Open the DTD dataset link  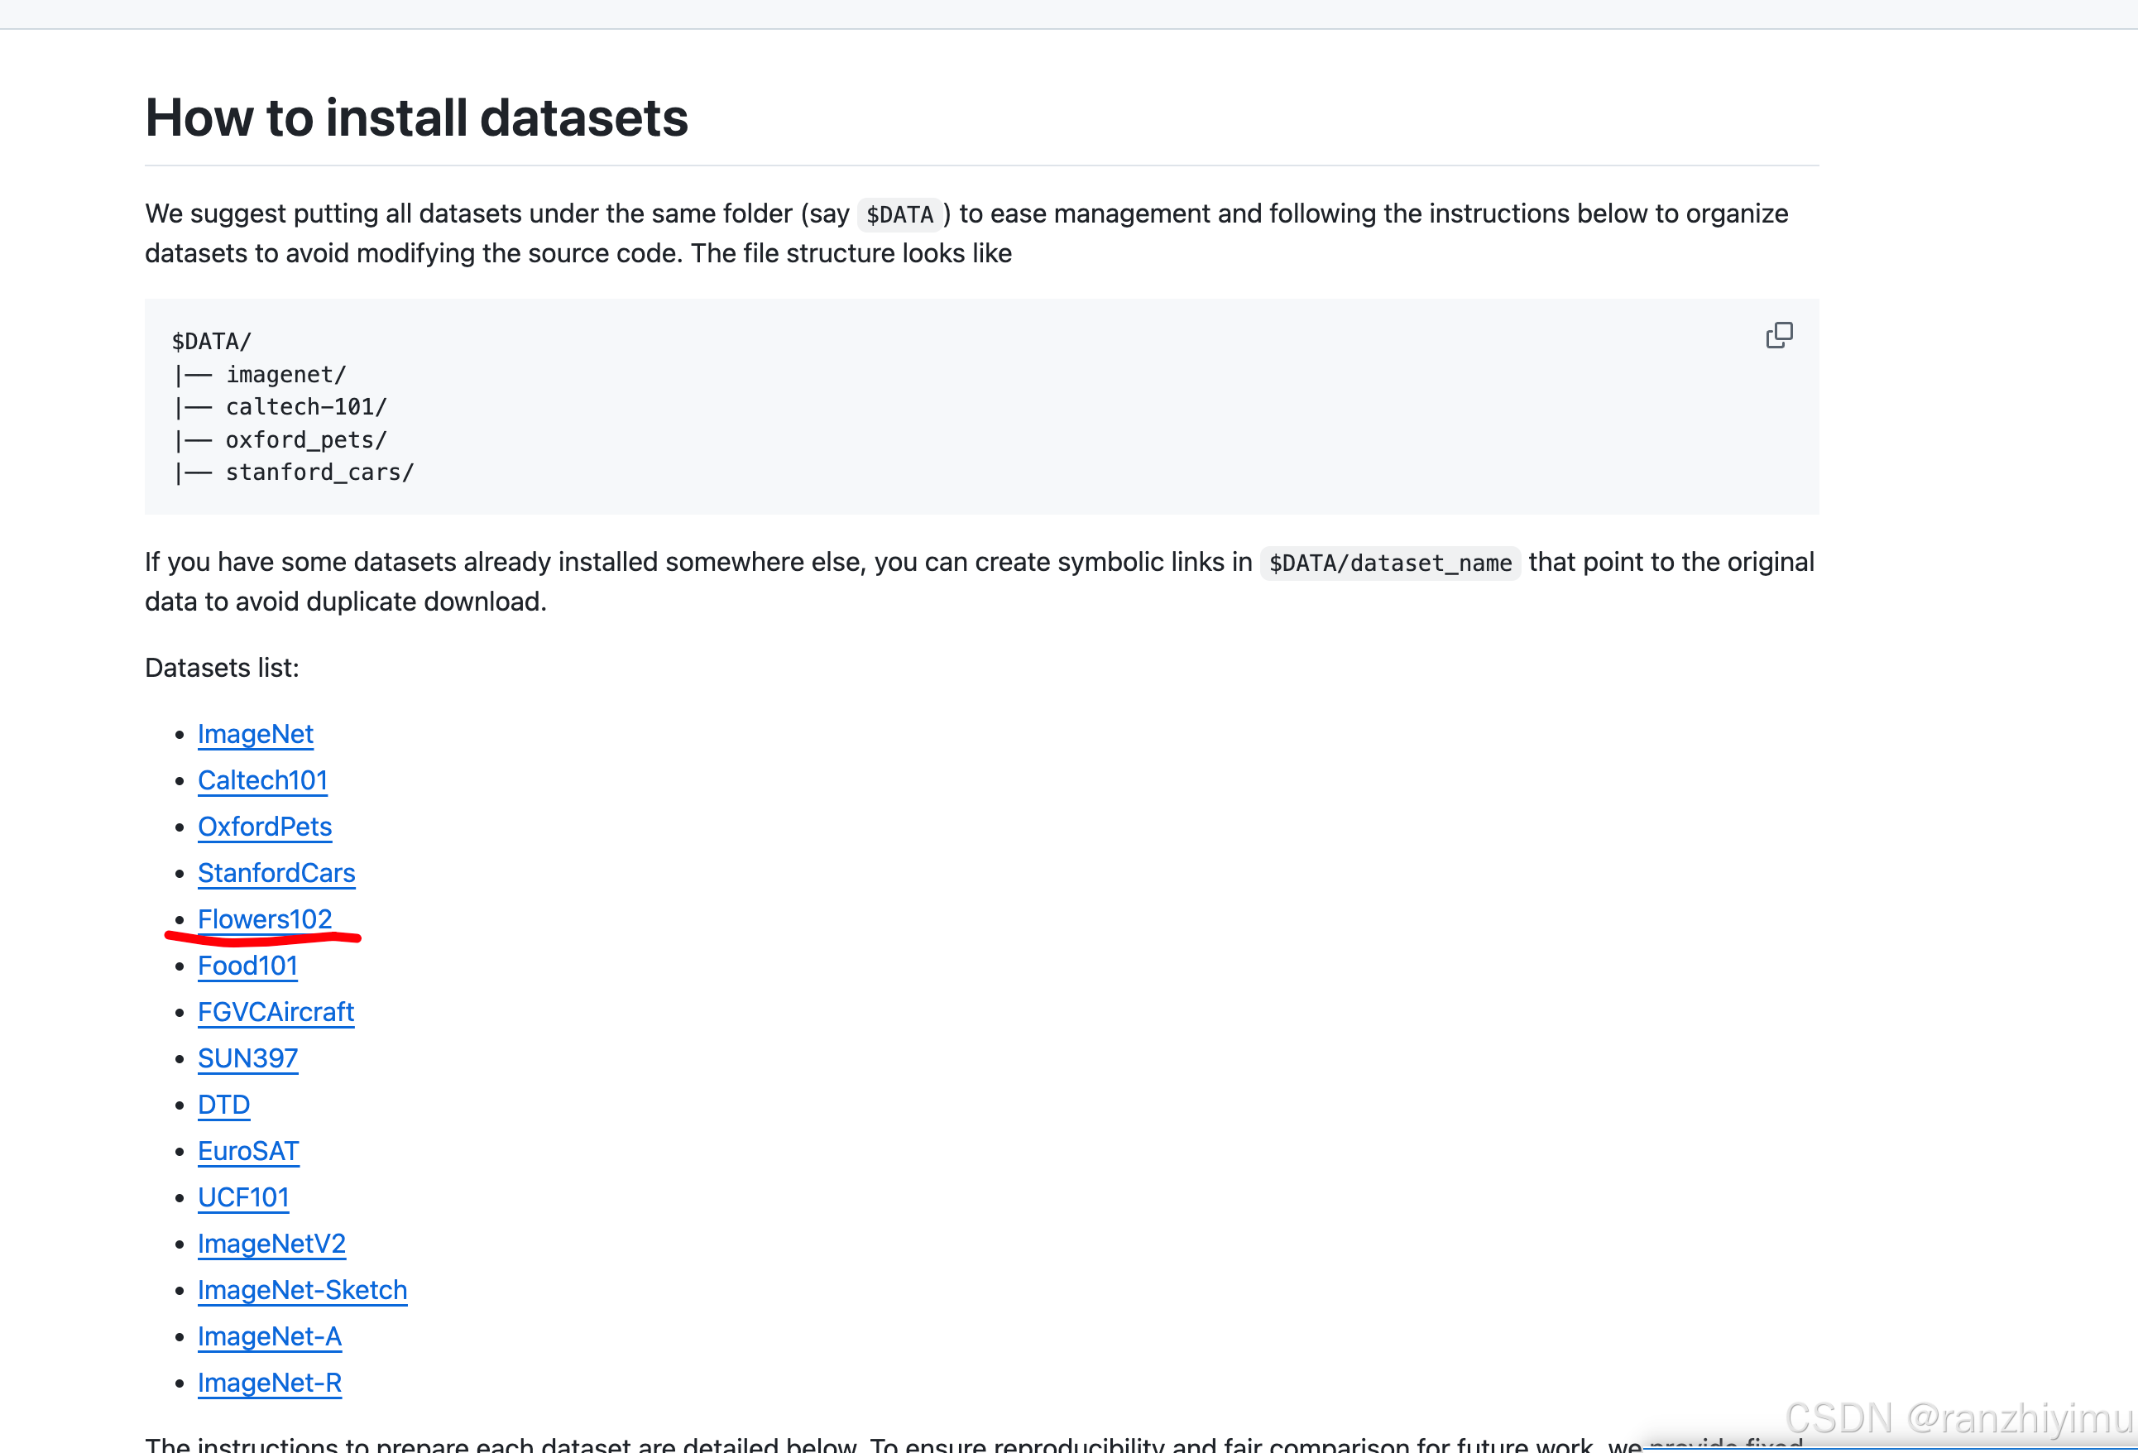[x=223, y=1105]
